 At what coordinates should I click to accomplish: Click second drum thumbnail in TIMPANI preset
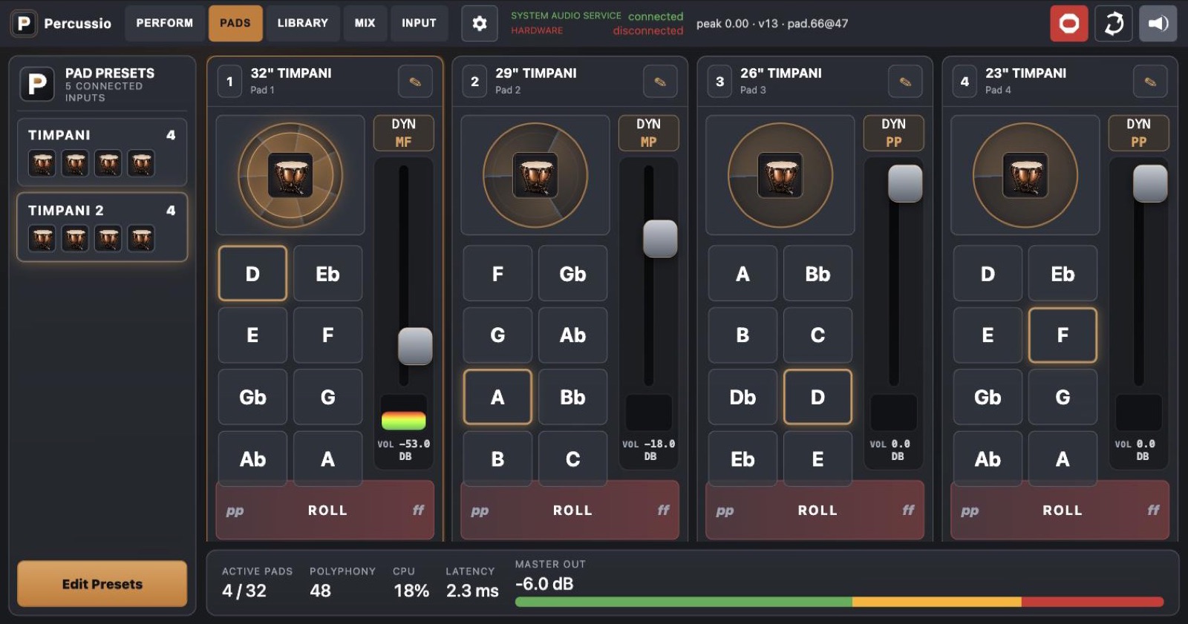coord(75,163)
